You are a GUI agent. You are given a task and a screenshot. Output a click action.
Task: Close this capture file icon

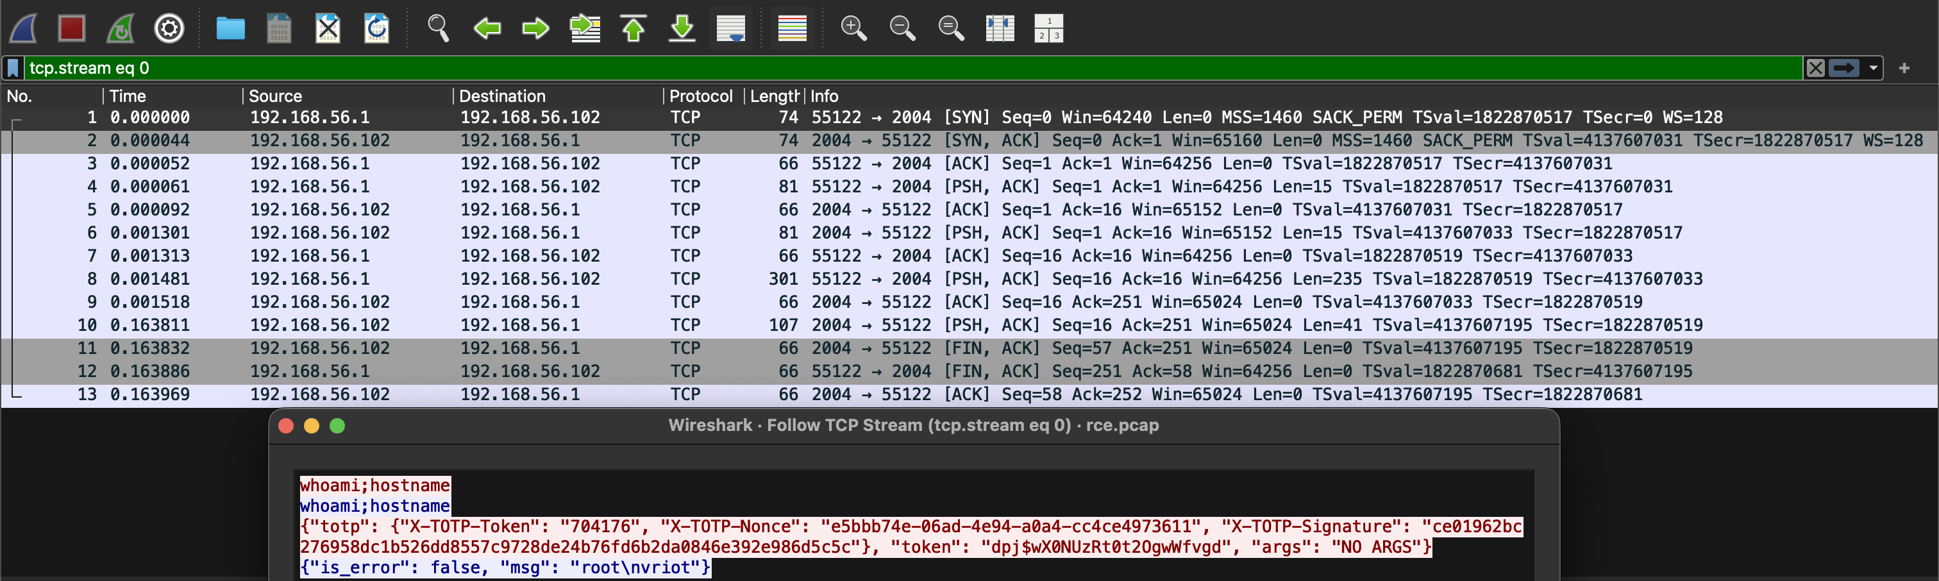[328, 29]
